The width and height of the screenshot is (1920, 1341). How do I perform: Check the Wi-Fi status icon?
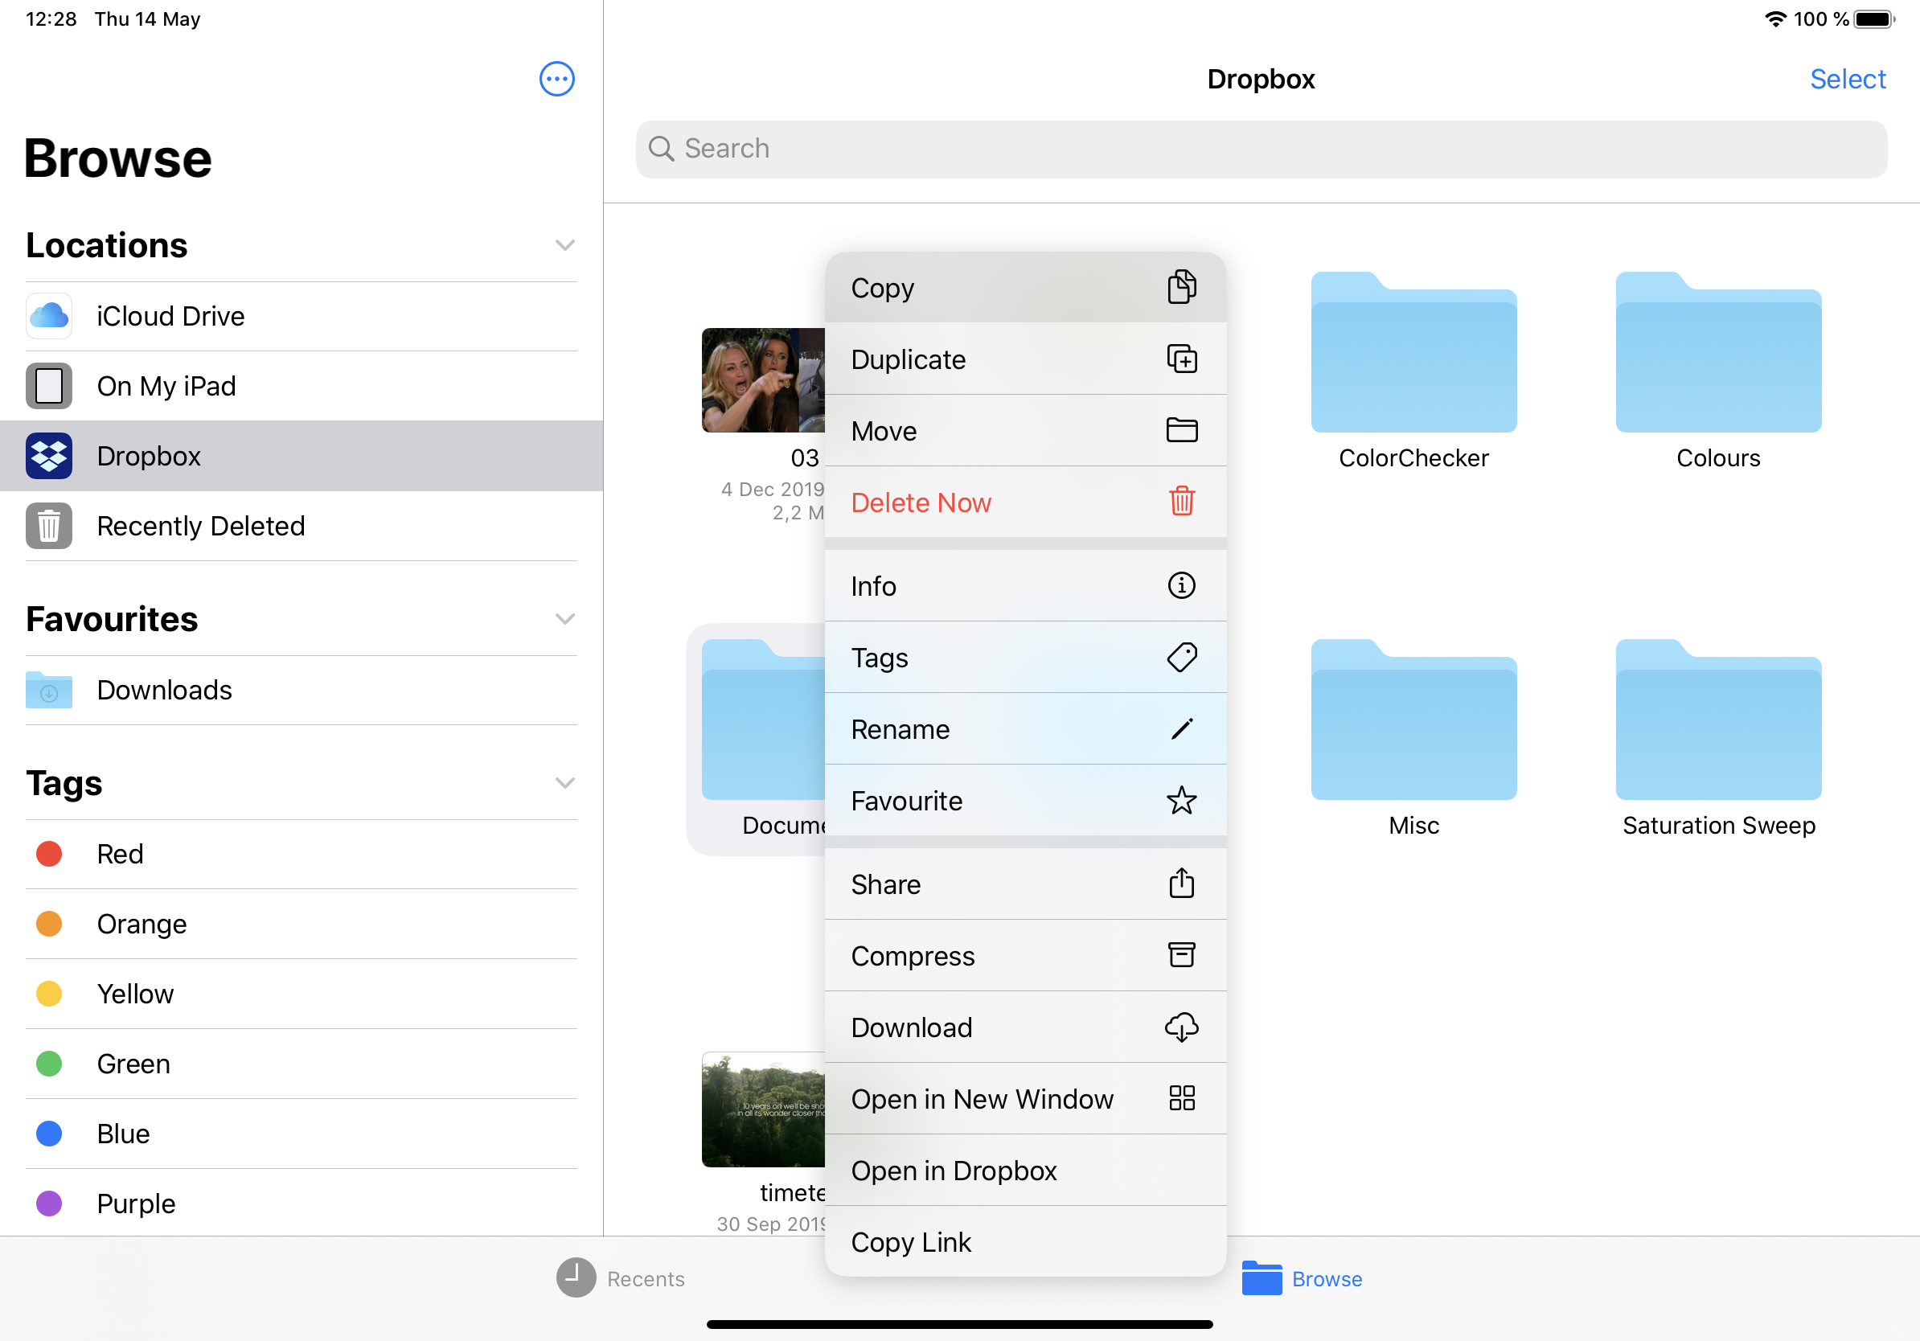tap(1775, 18)
